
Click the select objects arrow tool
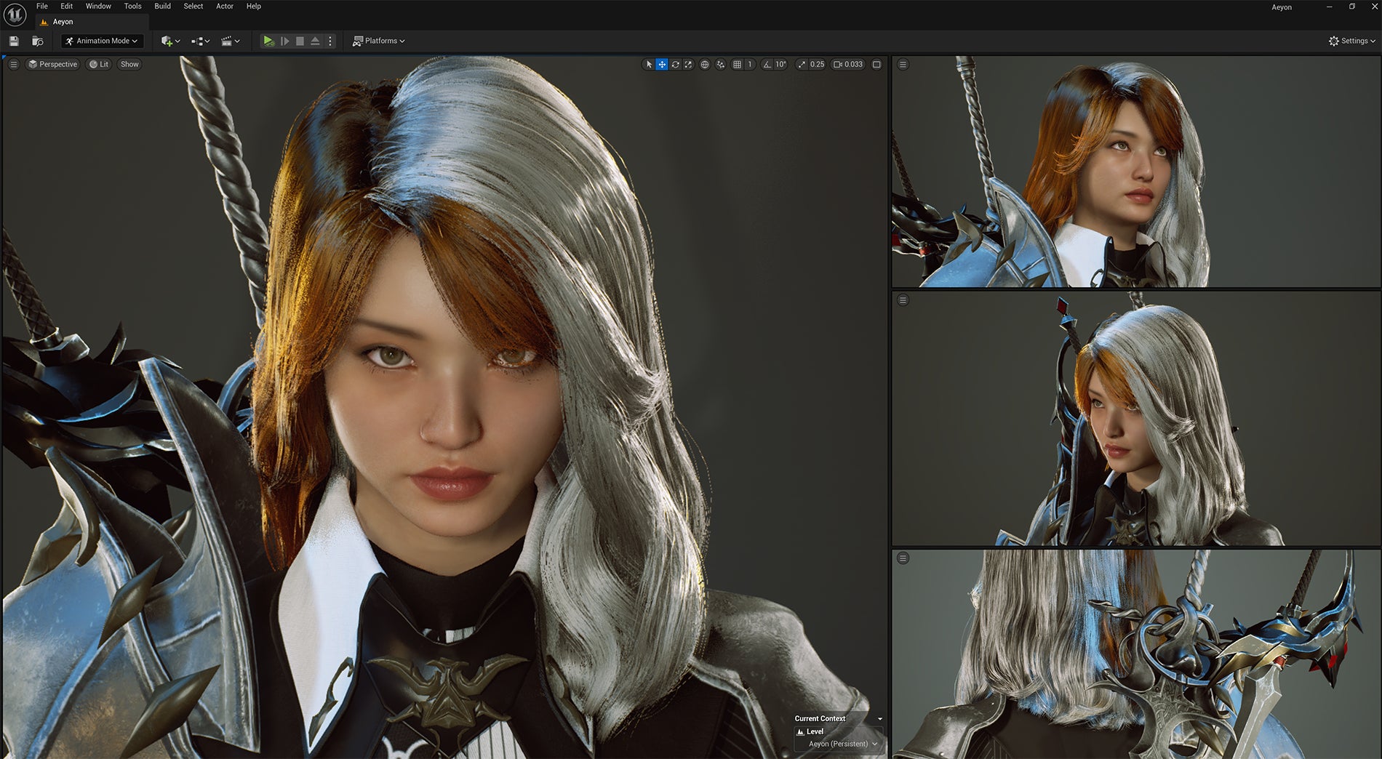(x=649, y=65)
